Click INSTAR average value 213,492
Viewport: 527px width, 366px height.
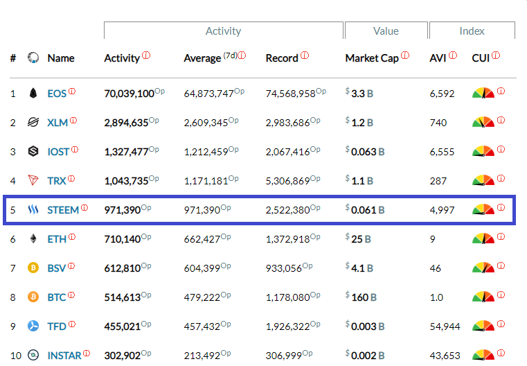pos(202,356)
